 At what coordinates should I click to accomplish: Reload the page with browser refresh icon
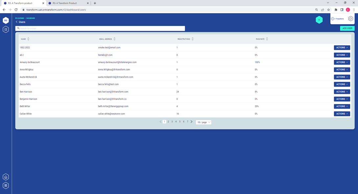click(16, 10)
